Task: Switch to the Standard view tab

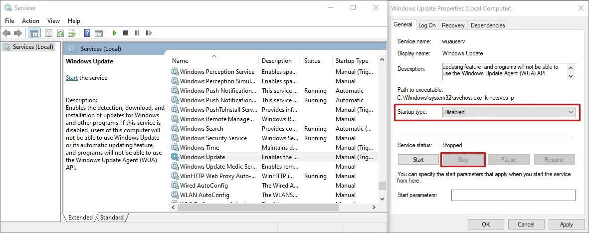Action: coord(112,217)
